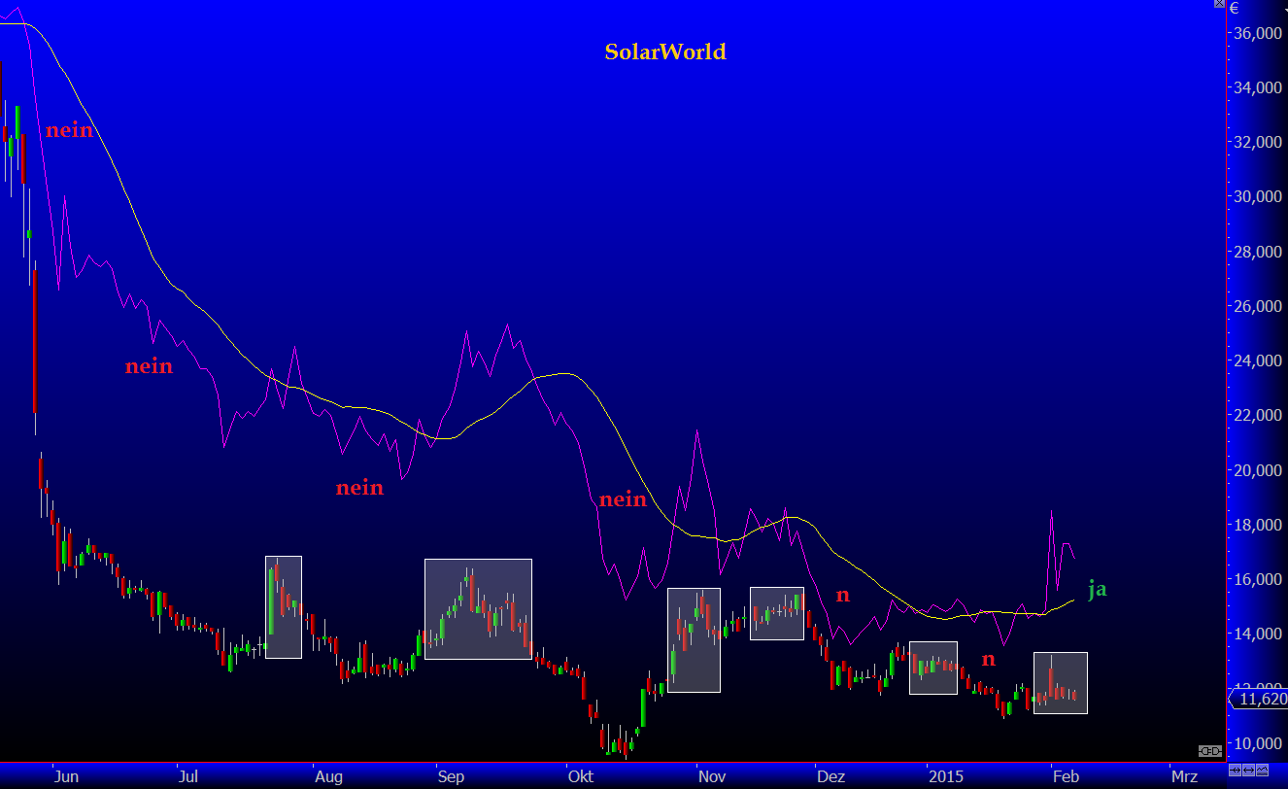The image size is (1288, 789).
Task: Click the 30,000 price axis label
Action: coord(1258,196)
